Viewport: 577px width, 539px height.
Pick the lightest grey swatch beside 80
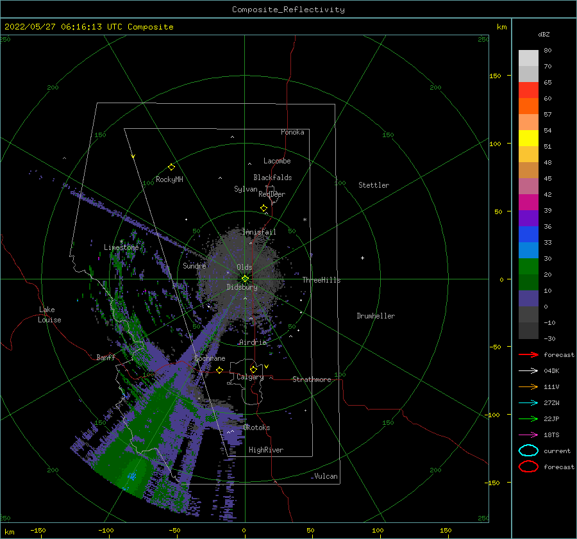pyautogui.click(x=528, y=58)
